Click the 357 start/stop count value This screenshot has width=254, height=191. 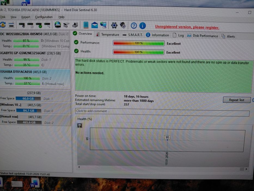pos(126,105)
